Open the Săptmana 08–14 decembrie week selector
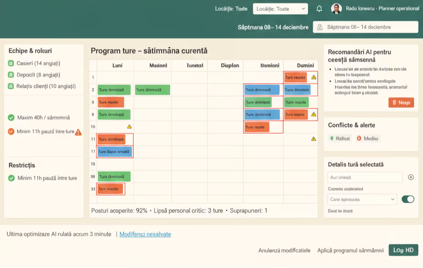Viewport: 423px width, 268px height. [x=365, y=27]
